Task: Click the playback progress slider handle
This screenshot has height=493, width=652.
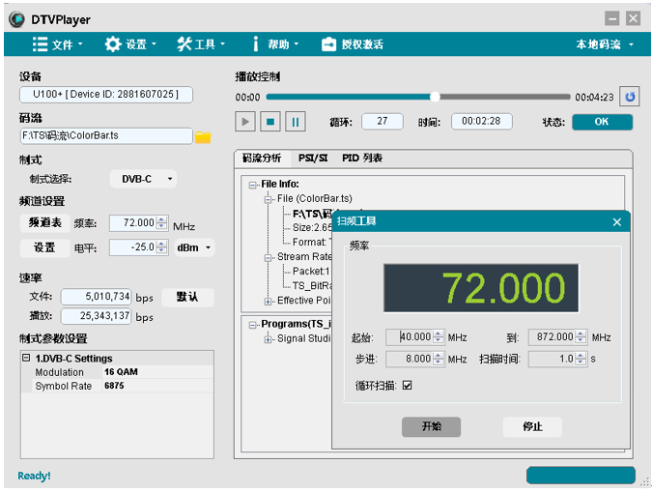Action: coord(435,97)
